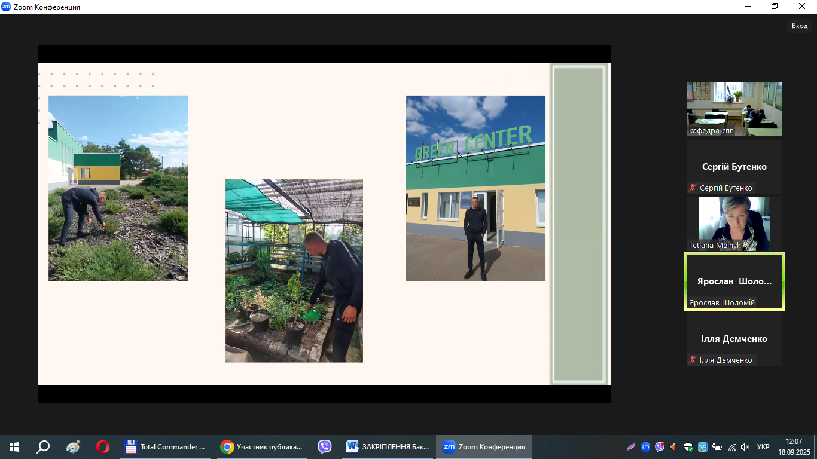Image resolution: width=817 pixels, height=459 pixels.
Task: Open the Wi-Fi network tray icon
Action: coord(731,447)
